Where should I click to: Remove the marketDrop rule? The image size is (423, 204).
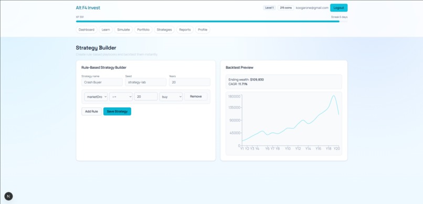point(196,96)
